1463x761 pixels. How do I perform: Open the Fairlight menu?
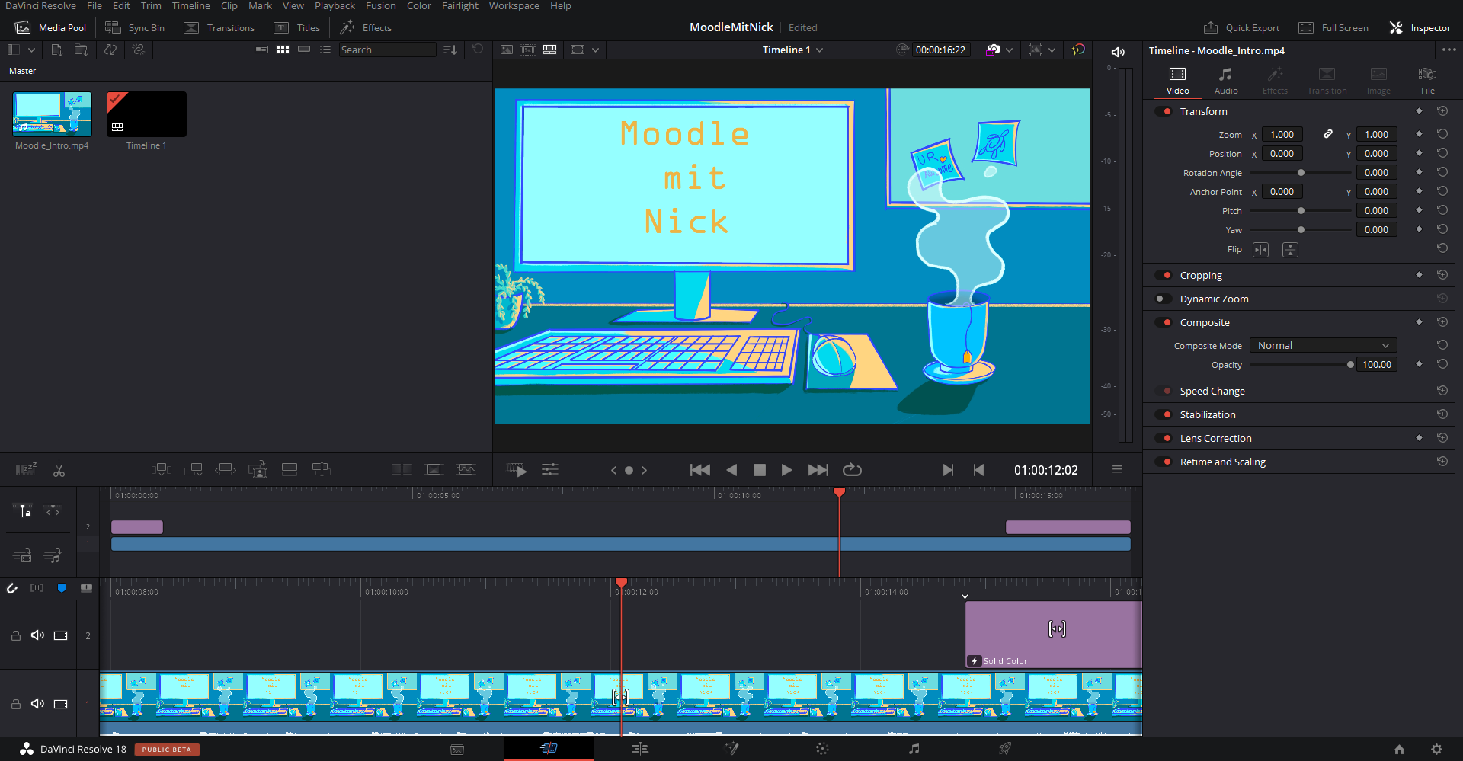coord(460,6)
